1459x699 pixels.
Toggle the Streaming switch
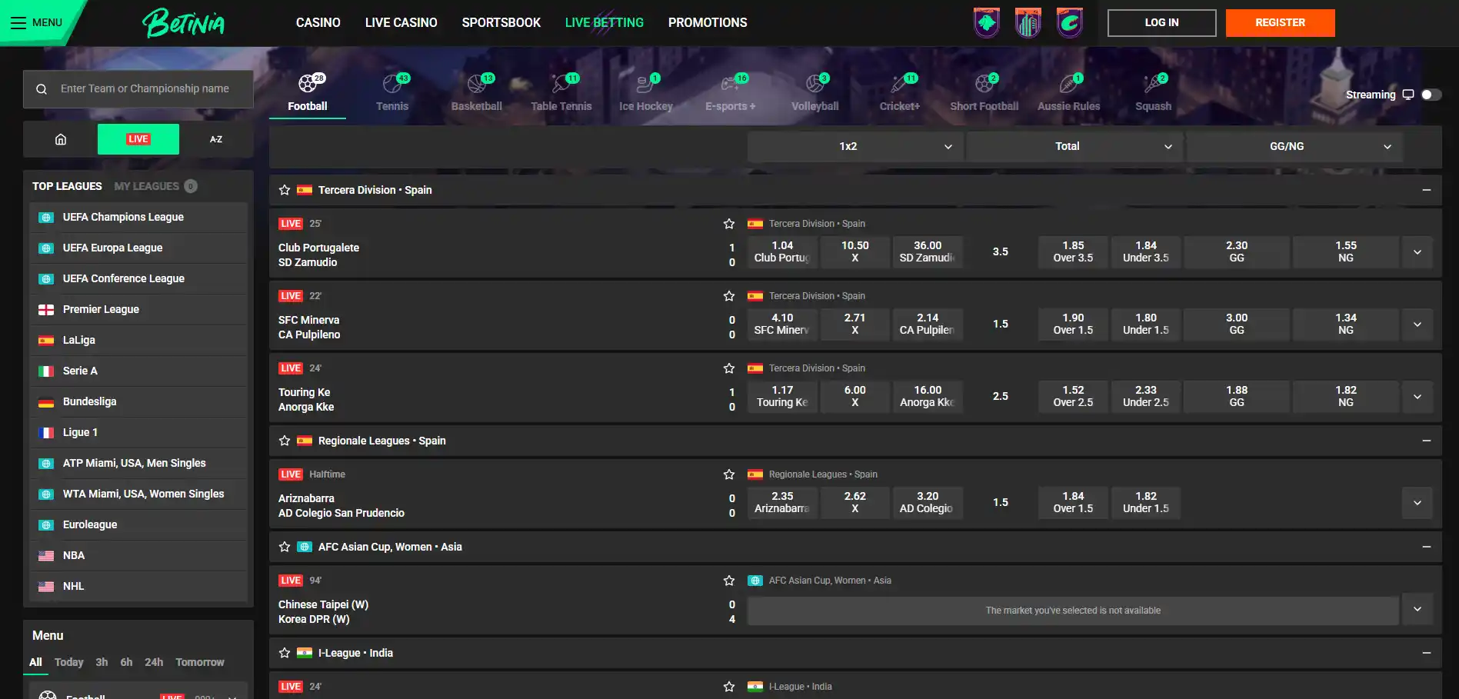(1431, 95)
